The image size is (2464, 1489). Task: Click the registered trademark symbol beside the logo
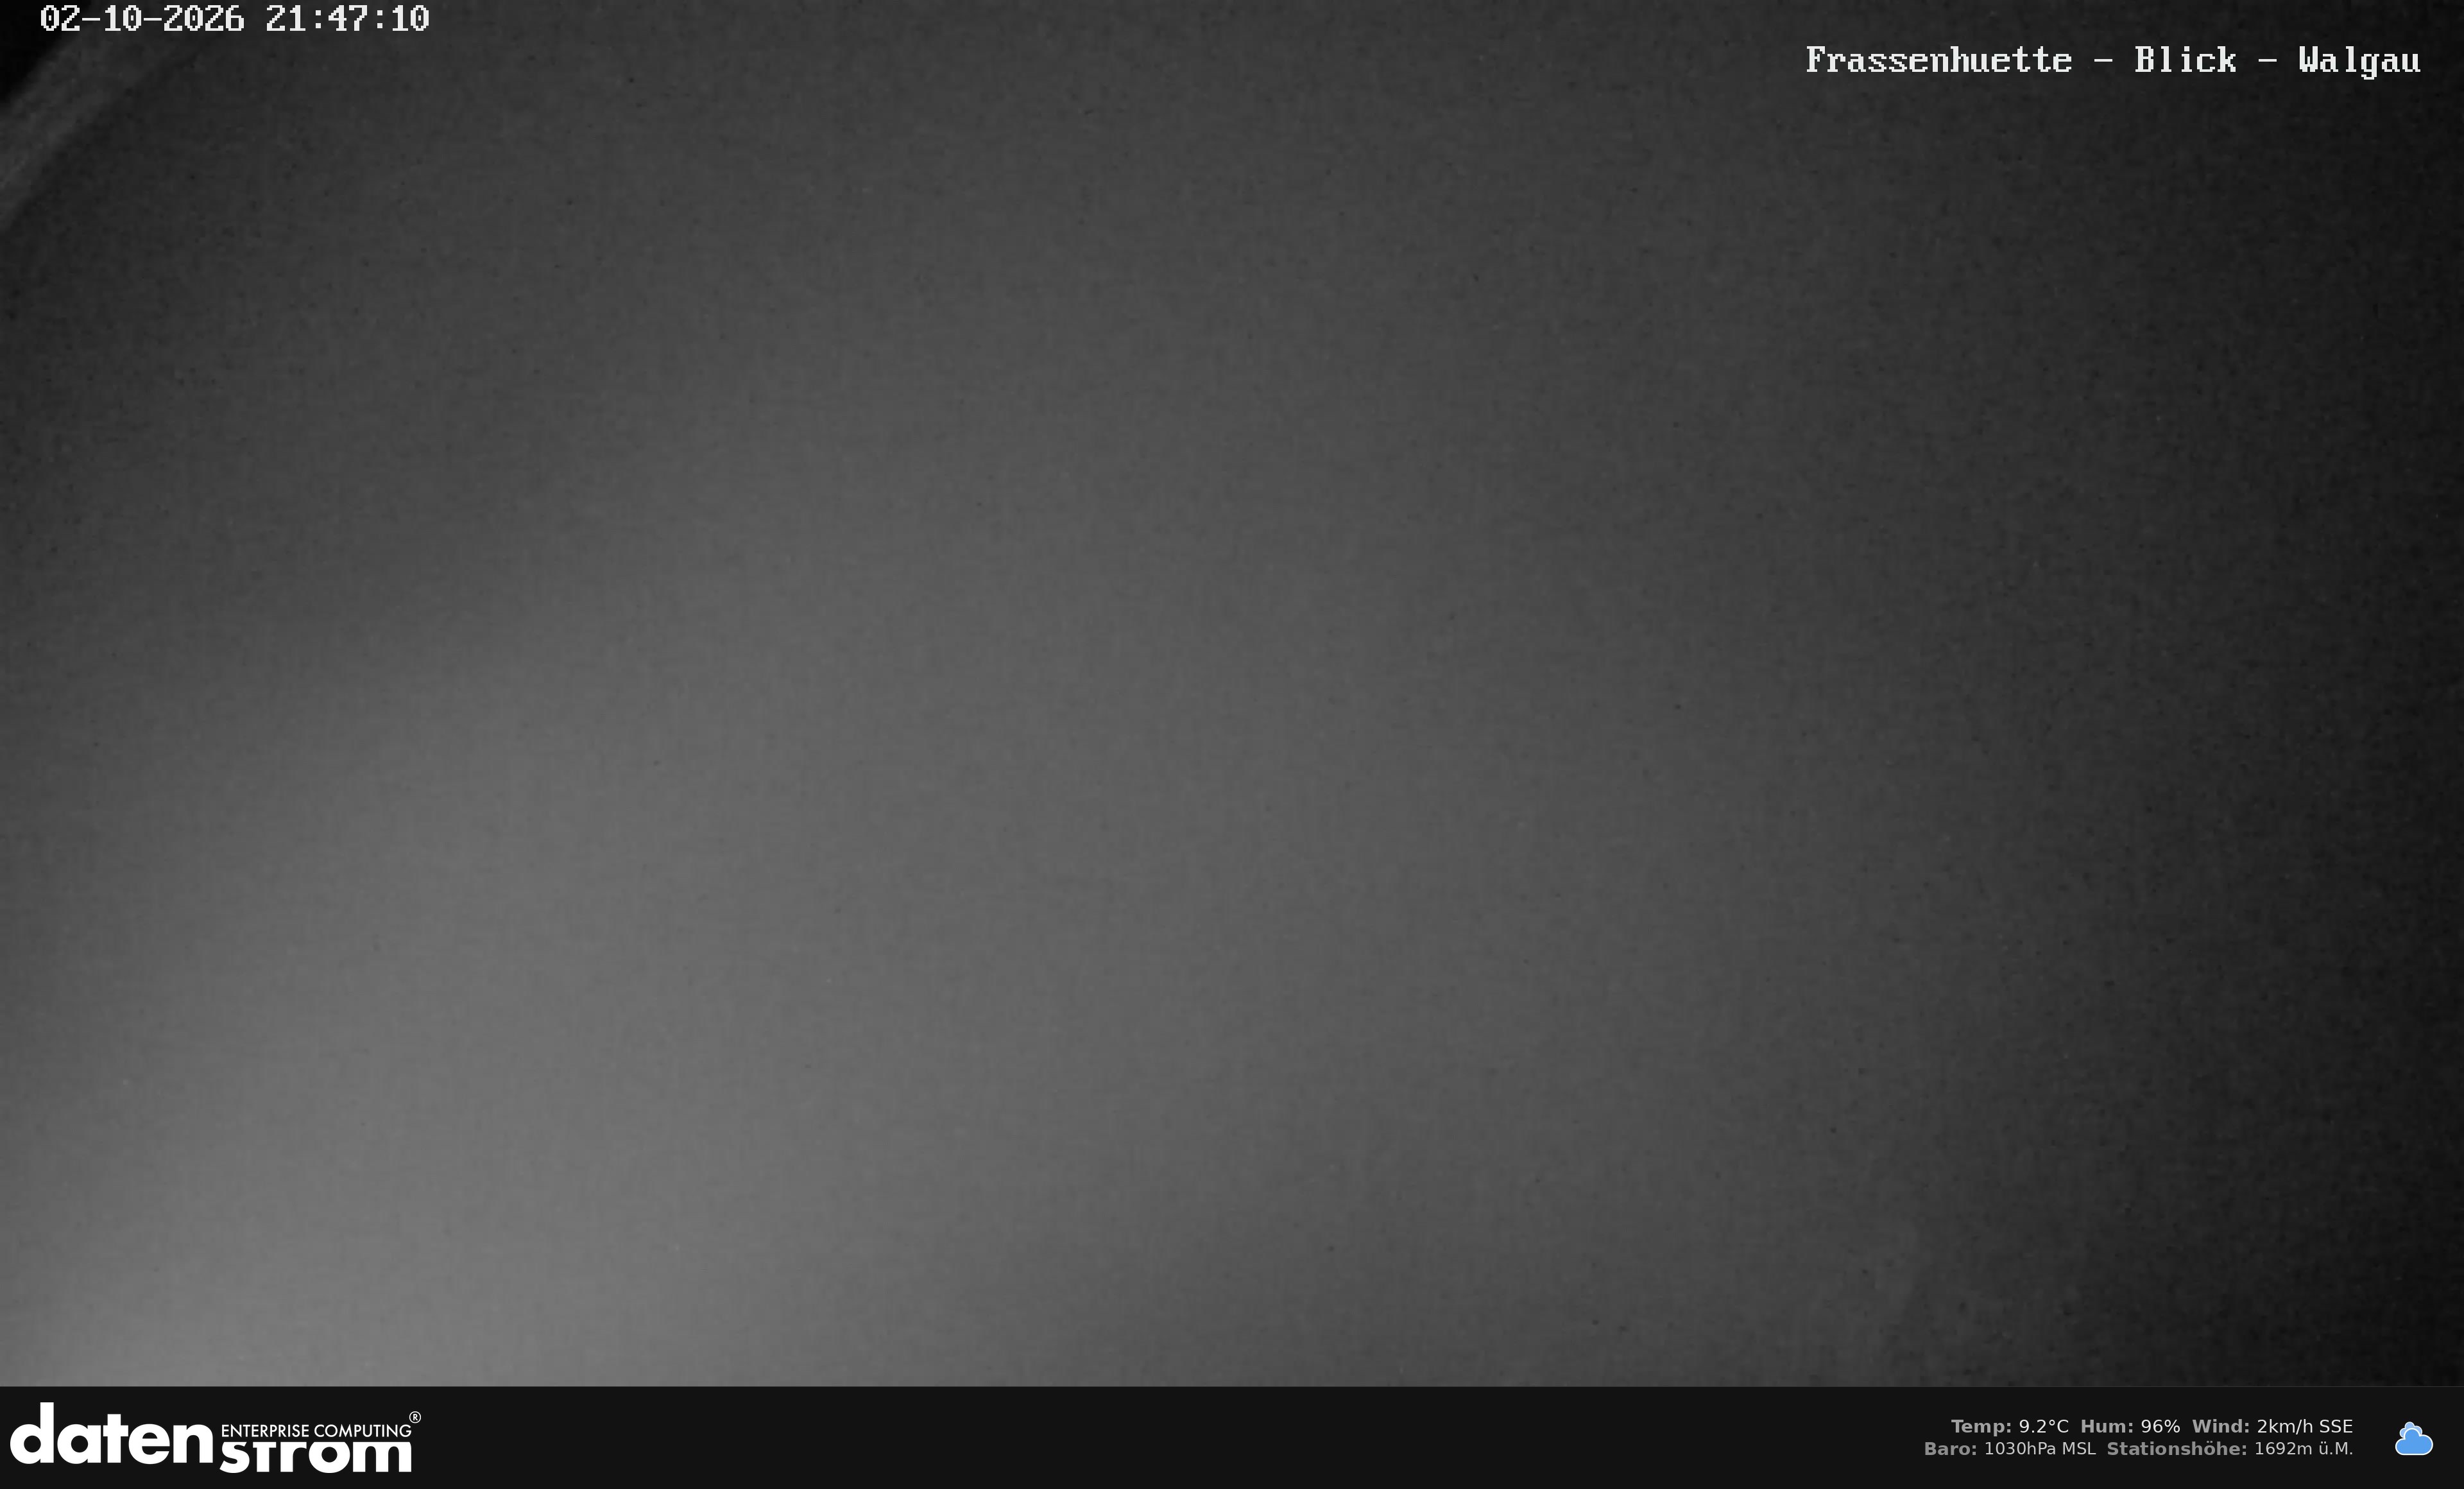pyautogui.click(x=415, y=1418)
